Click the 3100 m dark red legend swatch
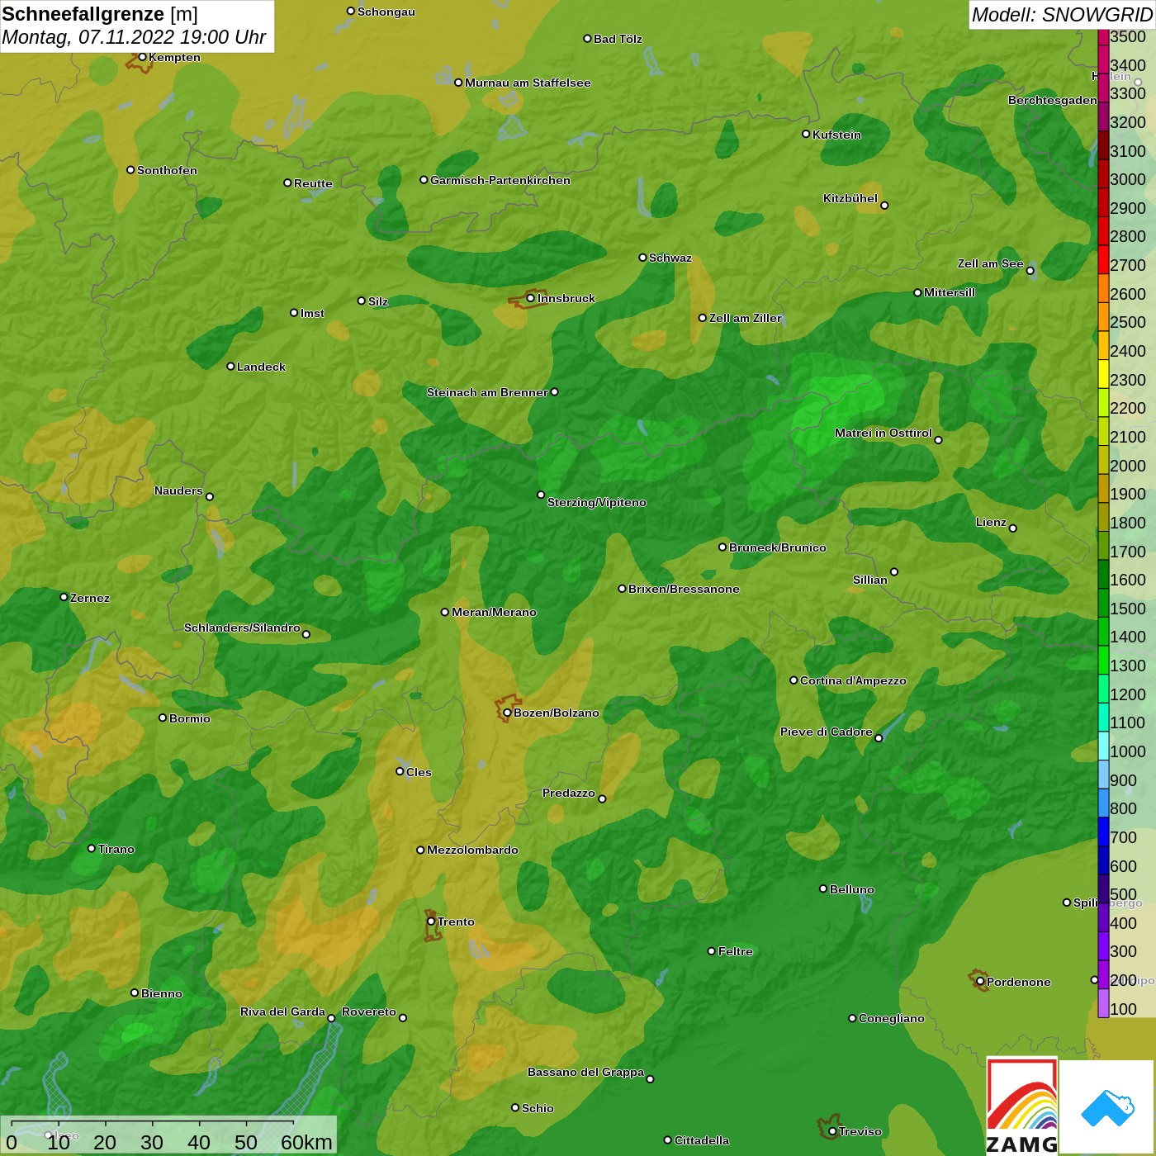 click(x=1103, y=144)
